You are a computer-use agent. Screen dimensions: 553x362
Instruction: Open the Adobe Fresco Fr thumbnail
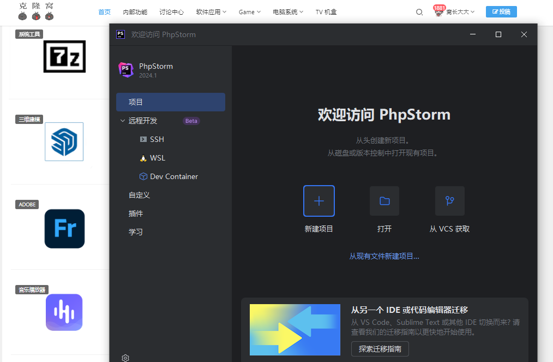[x=64, y=228]
